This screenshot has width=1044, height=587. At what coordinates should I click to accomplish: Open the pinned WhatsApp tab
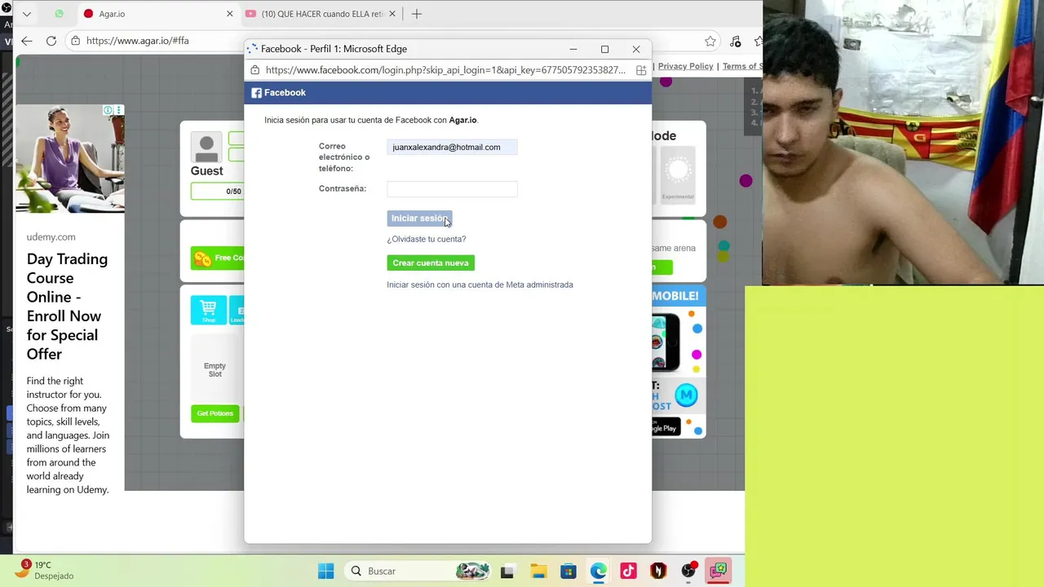59,14
